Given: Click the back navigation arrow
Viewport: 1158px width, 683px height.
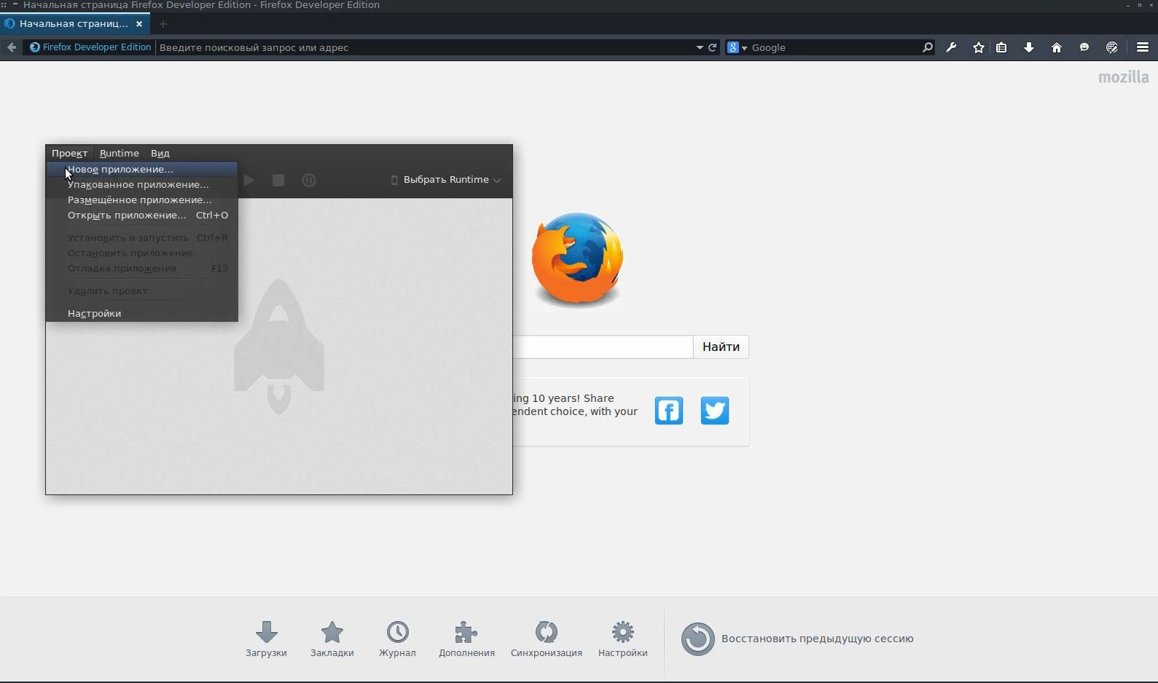Looking at the screenshot, I should click(x=12, y=47).
